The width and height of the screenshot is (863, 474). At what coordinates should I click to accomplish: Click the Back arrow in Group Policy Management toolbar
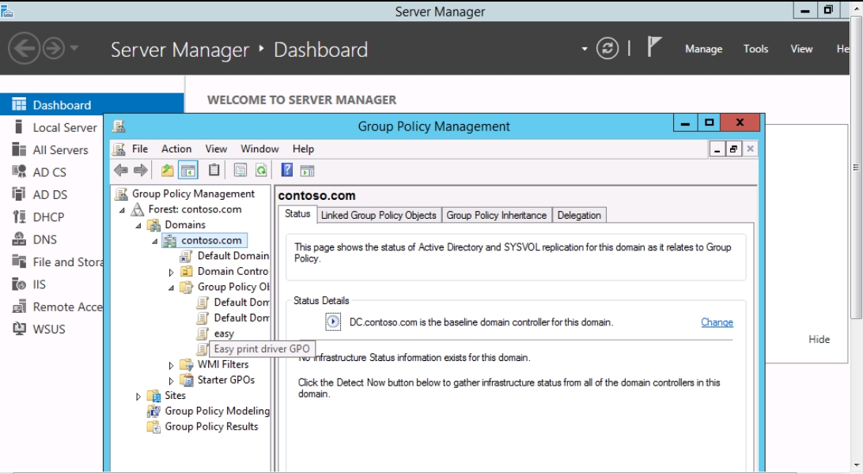[121, 171]
